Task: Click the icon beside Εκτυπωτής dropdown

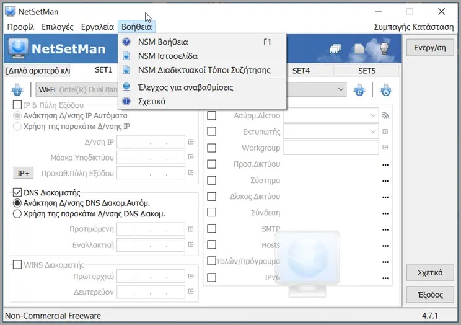Action: click(385, 131)
